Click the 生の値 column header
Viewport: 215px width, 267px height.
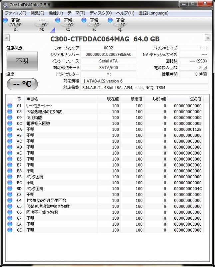point(186,99)
